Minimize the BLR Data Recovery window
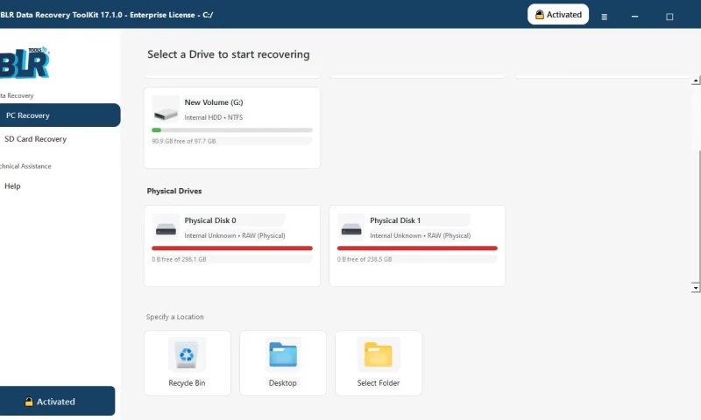Viewport: 701px width, 420px height. (634, 17)
